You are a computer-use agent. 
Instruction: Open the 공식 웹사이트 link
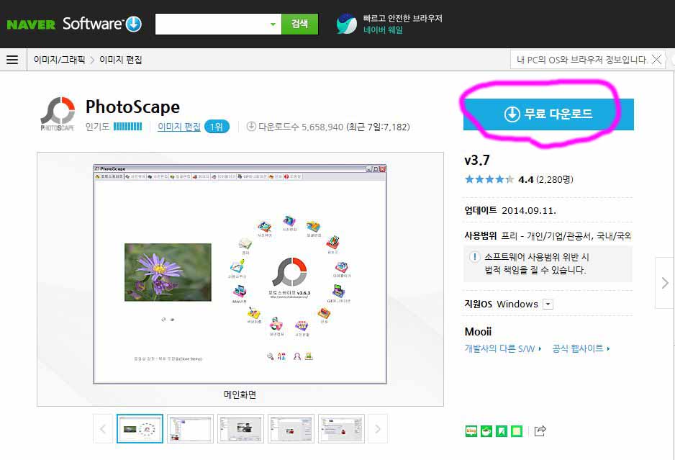point(581,348)
